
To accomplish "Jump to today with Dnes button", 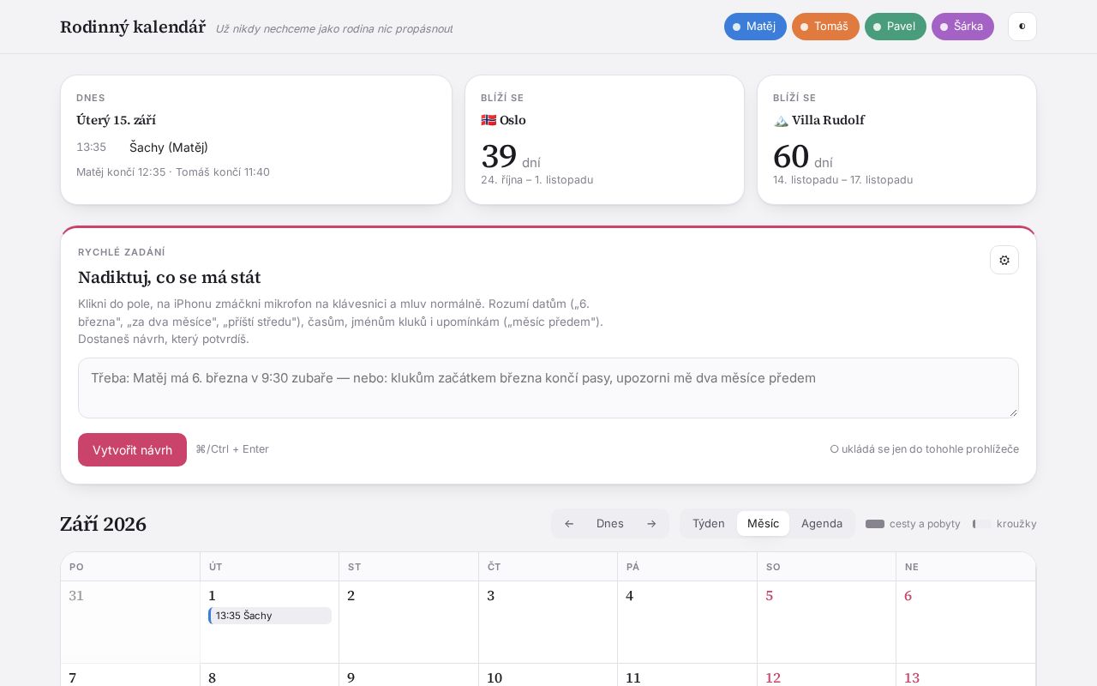I will [610, 524].
